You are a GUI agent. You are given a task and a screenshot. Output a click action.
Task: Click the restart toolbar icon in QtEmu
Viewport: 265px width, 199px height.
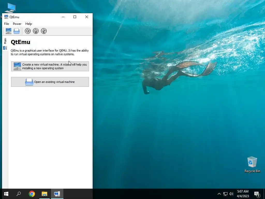44,31
